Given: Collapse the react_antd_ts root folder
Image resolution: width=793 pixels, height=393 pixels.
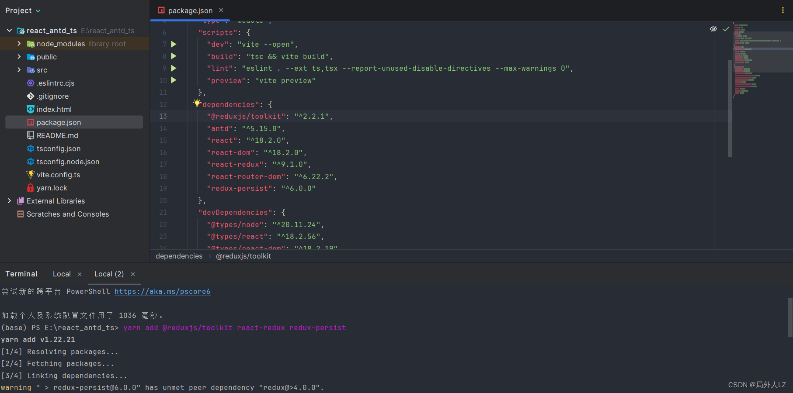Looking at the screenshot, I should tap(9, 31).
